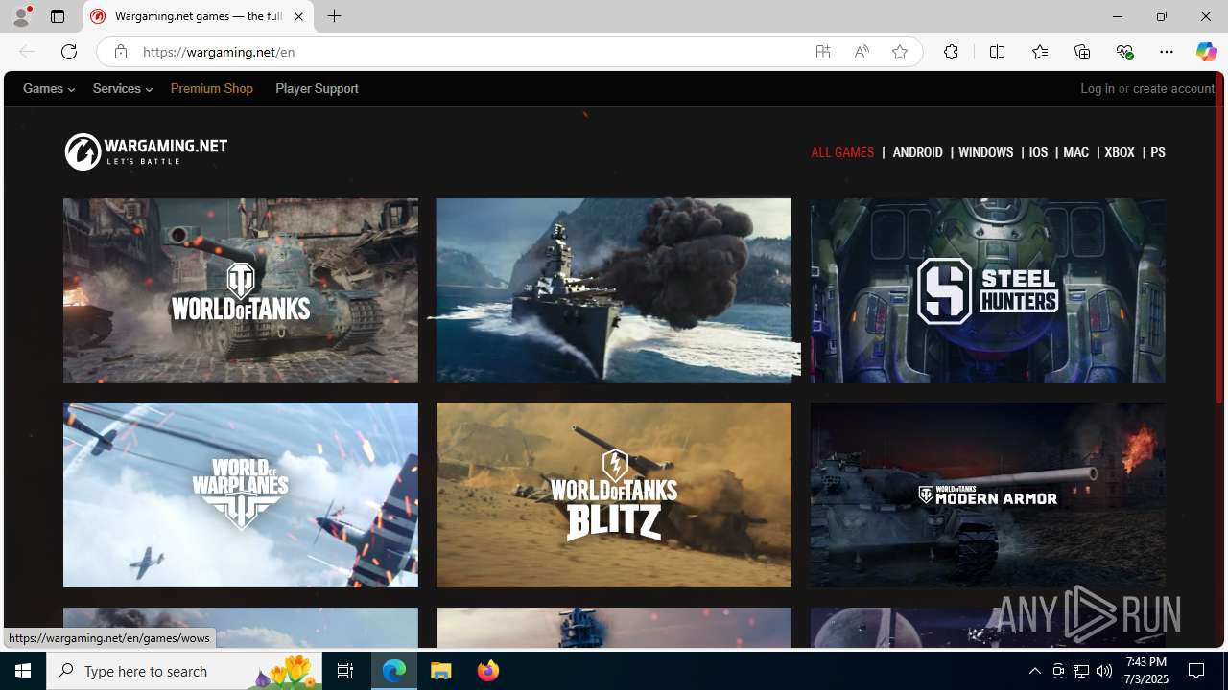The image size is (1228, 690).
Task: Show hidden system tray icons
Action: [x=1034, y=671]
